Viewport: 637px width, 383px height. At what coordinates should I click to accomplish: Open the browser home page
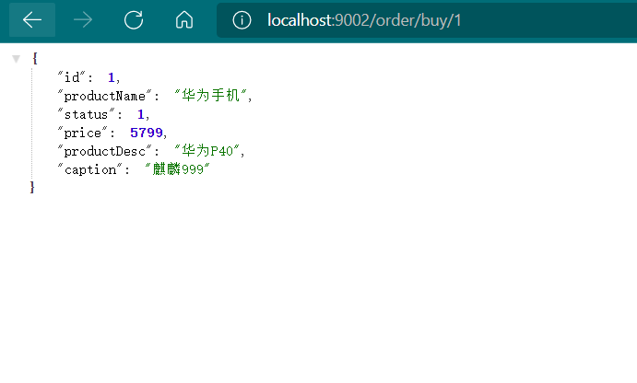point(184,20)
